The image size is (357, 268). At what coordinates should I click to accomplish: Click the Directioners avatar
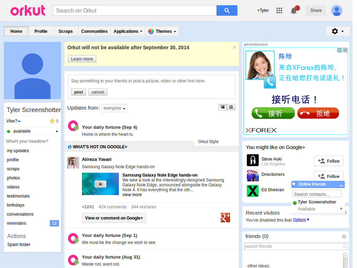tap(253, 176)
